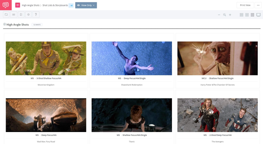This screenshot has height=144, width=263.
Task: Click the magnifier zoom reset icon
Action: (224, 15)
